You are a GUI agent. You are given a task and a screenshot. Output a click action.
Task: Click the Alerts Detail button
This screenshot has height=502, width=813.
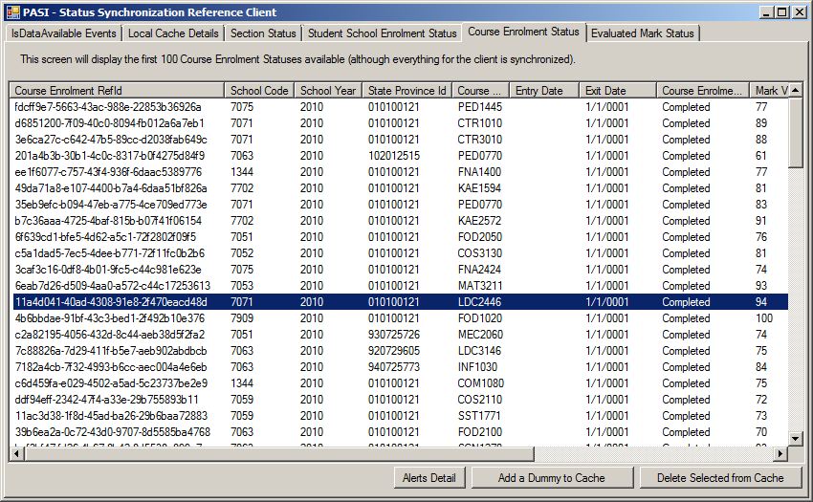tap(428, 478)
